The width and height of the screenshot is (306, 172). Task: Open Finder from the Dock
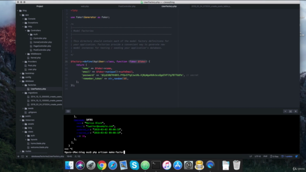pos(69,165)
